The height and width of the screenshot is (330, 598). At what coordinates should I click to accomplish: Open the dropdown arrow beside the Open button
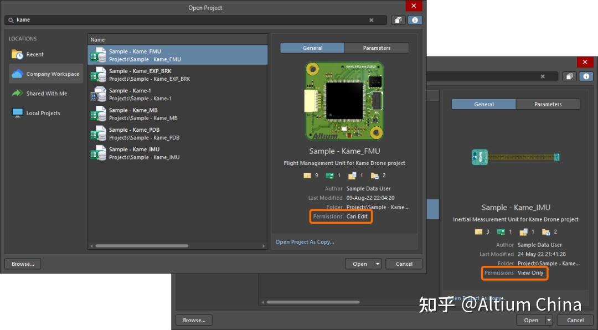[375, 264]
